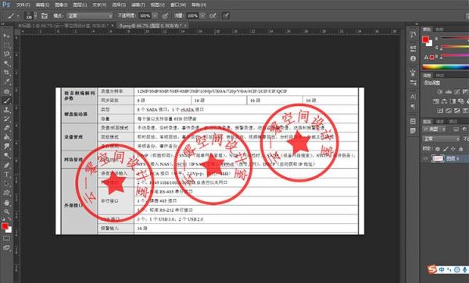
Task: Open the layer blend mode dropdown
Action: pyautogui.click(x=441, y=139)
